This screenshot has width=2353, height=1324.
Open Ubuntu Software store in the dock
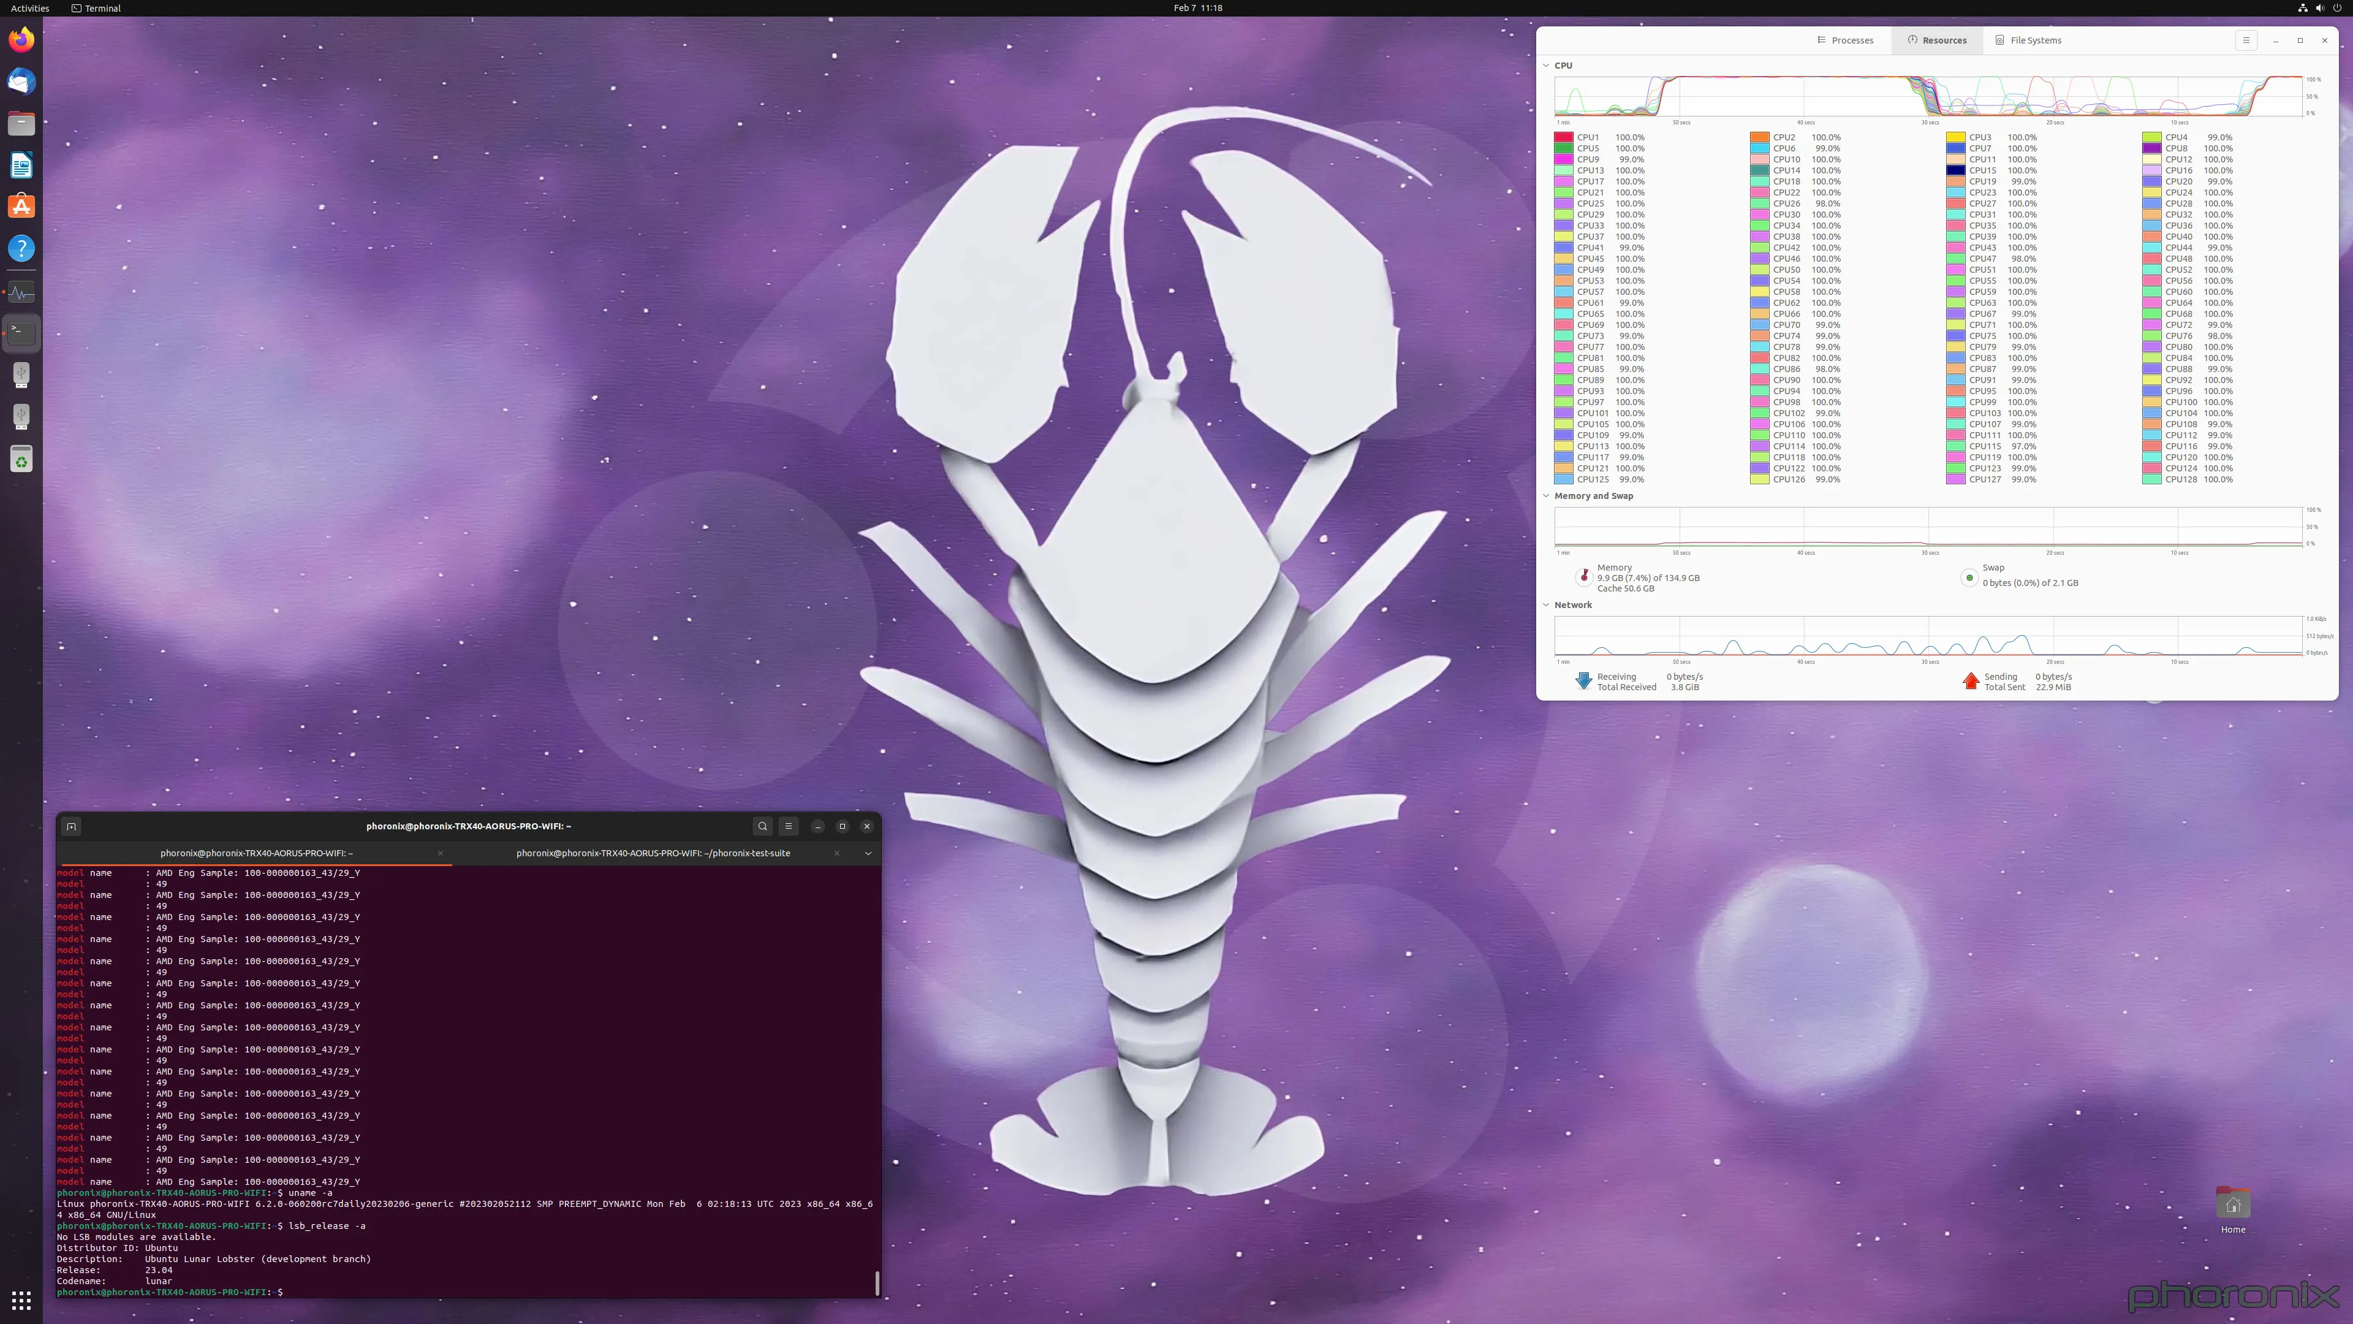(x=21, y=207)
